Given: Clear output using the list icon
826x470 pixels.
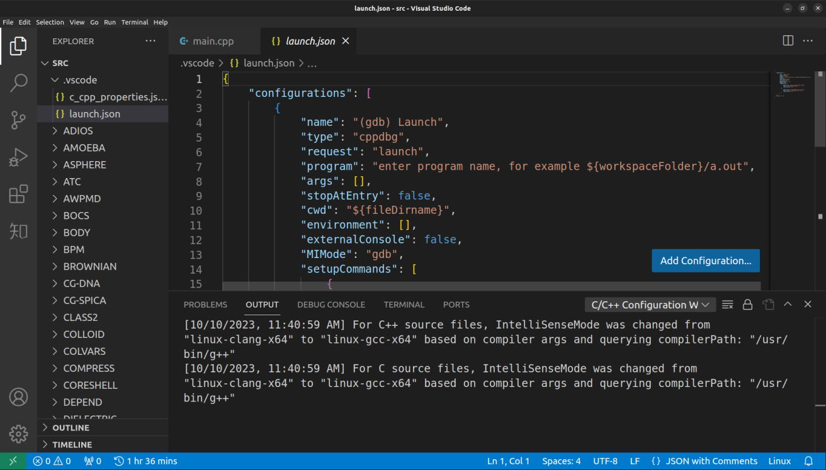Looking at the screenshot, I should 727,305.
